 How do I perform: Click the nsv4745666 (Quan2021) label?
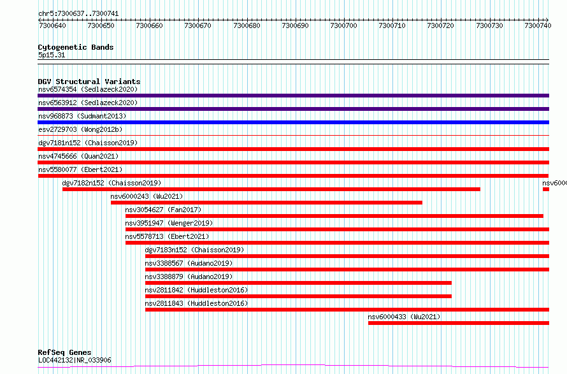tap(78, 156)
